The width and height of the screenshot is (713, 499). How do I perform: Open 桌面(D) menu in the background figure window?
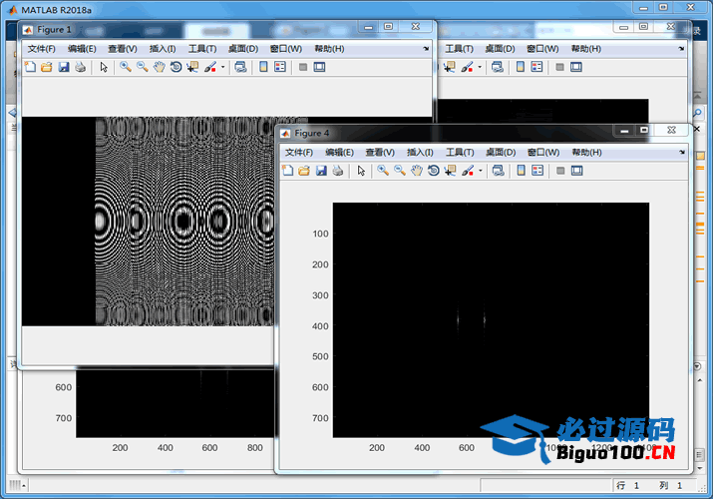500,49
